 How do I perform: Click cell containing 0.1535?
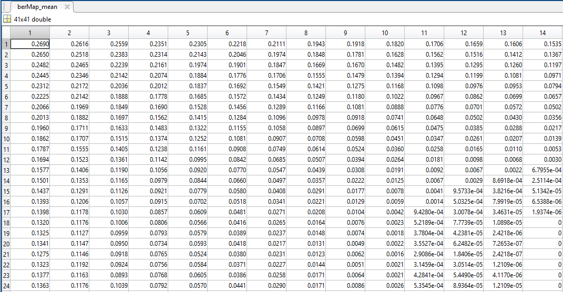click(x=542, y=44)
